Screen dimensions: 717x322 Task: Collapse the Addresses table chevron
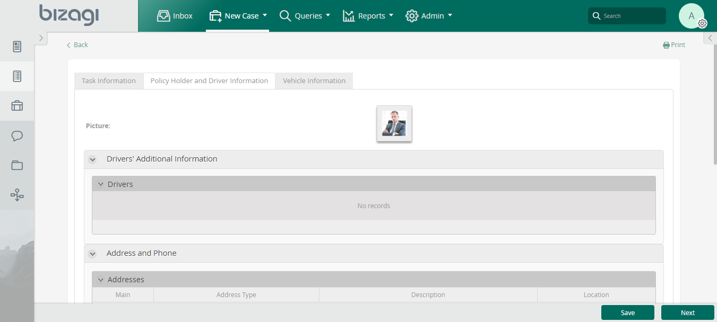tap(100, 280)
